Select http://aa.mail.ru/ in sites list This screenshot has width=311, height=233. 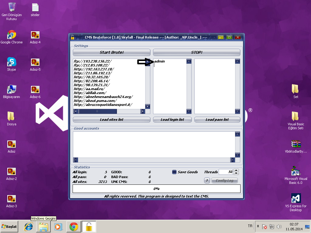[89, 89]
